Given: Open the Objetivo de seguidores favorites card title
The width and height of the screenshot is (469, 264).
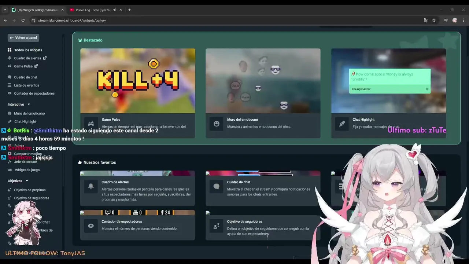Looking at the screenshot, I should [x=244, y=221].
